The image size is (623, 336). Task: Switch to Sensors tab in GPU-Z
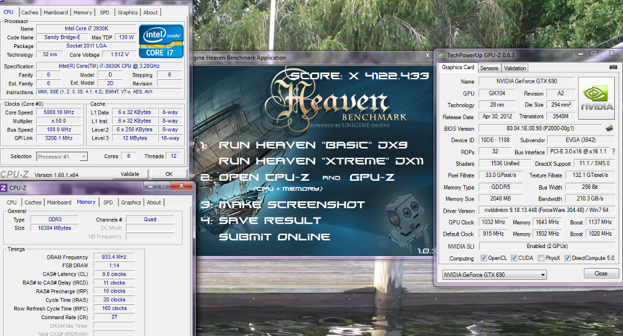[489, 69]
